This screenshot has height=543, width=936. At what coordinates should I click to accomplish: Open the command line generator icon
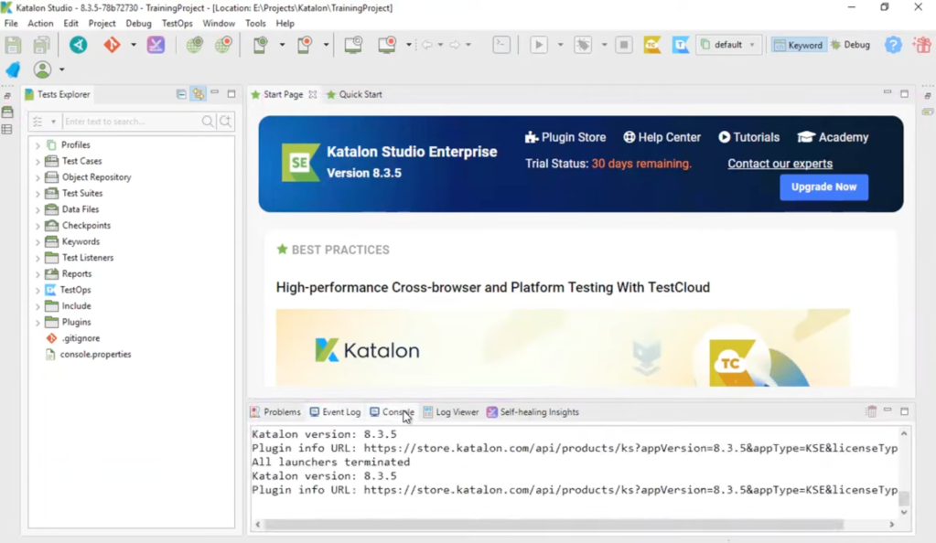pyautogui.click(x=501, y=45)
